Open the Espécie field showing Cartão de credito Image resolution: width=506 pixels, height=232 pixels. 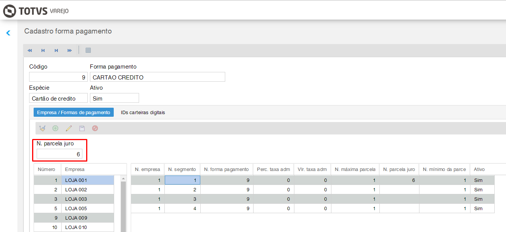tap(58, 98)
